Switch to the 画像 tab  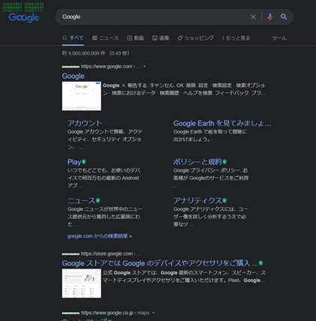(x=161, y=38)
